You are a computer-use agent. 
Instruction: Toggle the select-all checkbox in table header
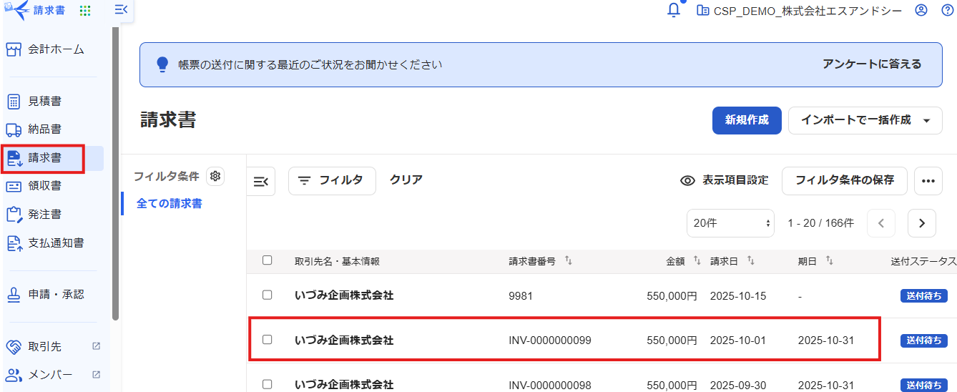coord(268,260)
